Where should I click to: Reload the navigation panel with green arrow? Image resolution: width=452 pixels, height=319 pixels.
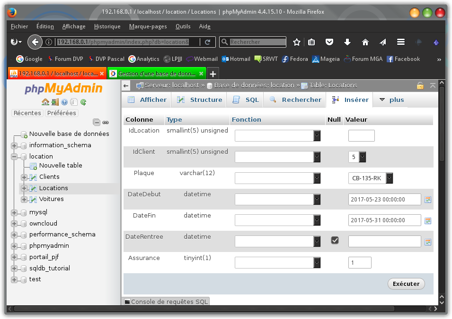83,102
